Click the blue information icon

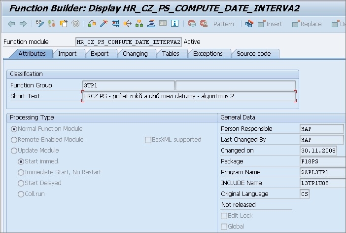tap(175, 24)
